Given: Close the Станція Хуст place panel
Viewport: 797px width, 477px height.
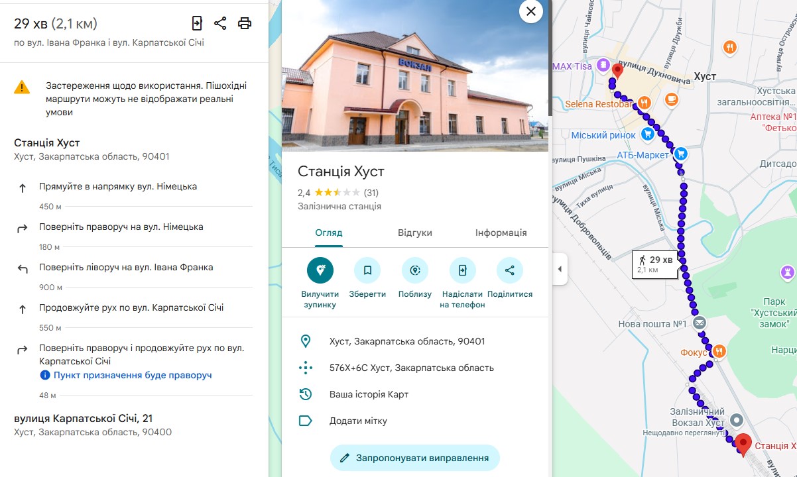Looking at the screenshot, I should (x=531, y=11).
